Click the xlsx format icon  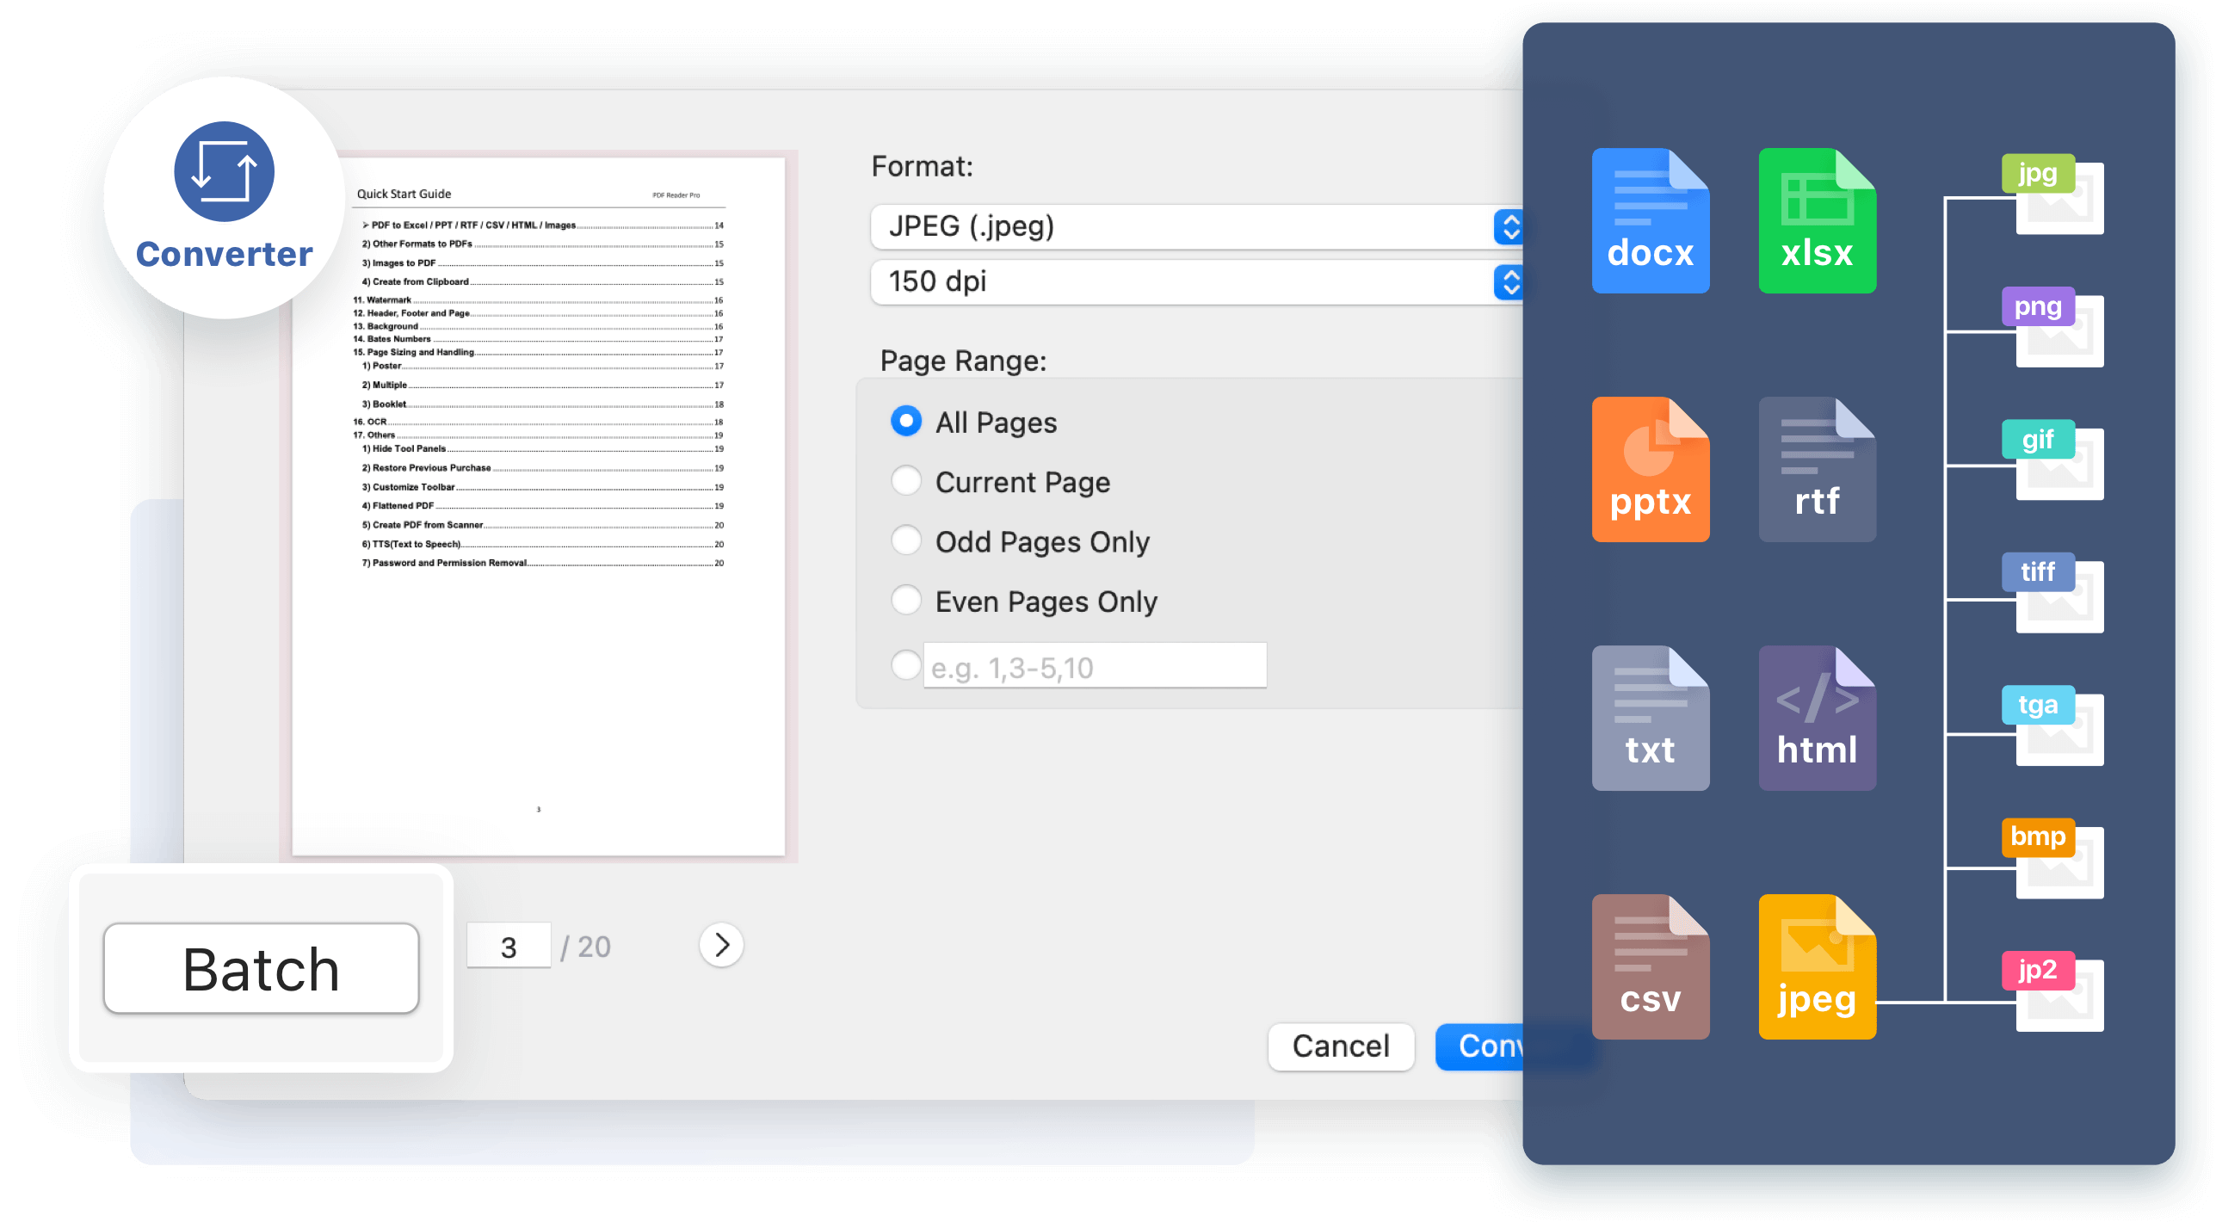pos(1817,221)
